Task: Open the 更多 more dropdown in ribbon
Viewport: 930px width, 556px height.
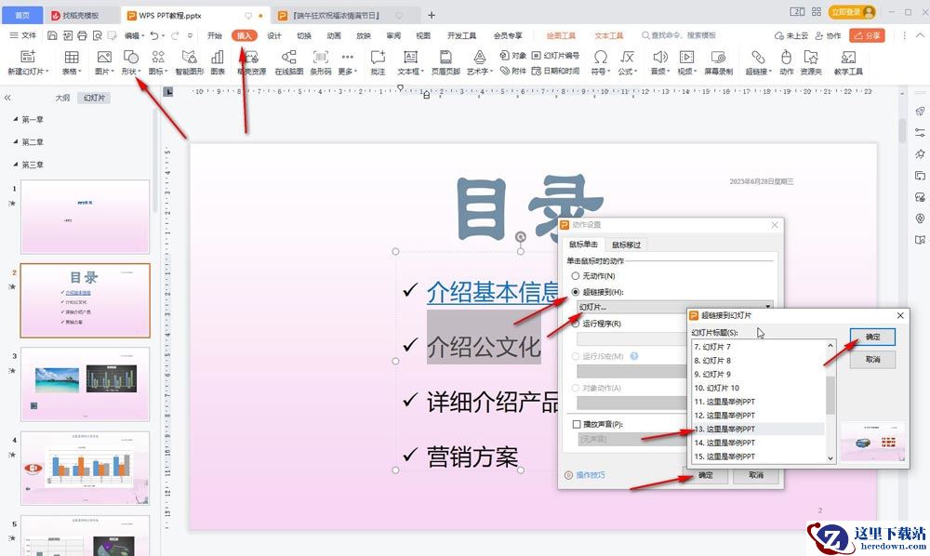Action: pyautogui.click(x=348, y=62)
